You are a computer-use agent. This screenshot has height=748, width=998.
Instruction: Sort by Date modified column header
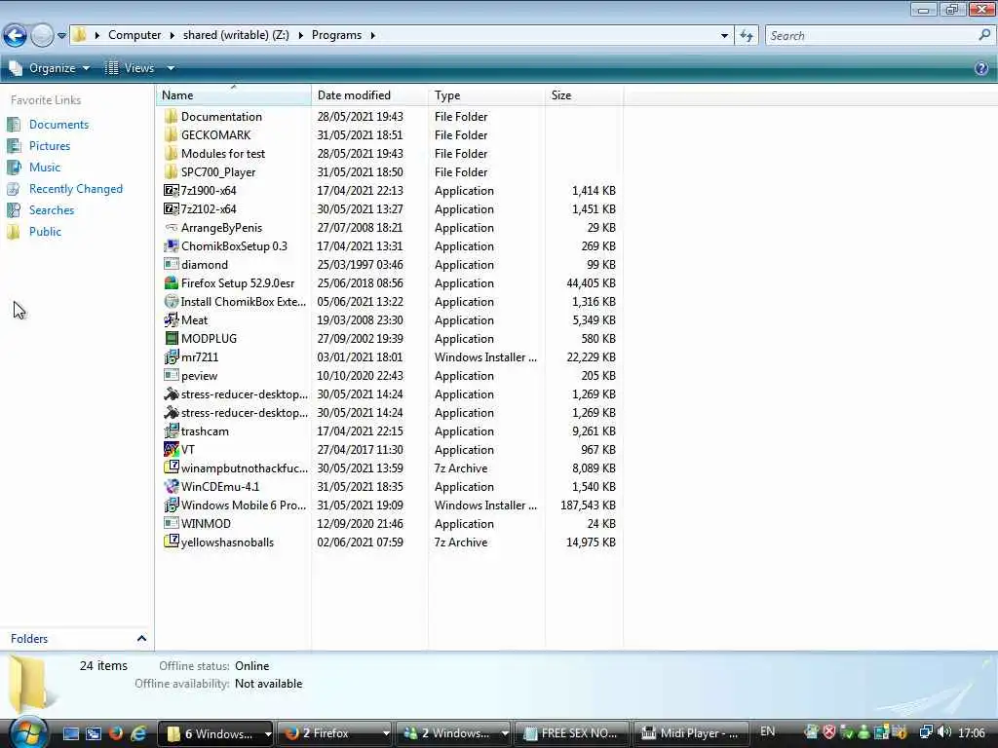point(369,95)
